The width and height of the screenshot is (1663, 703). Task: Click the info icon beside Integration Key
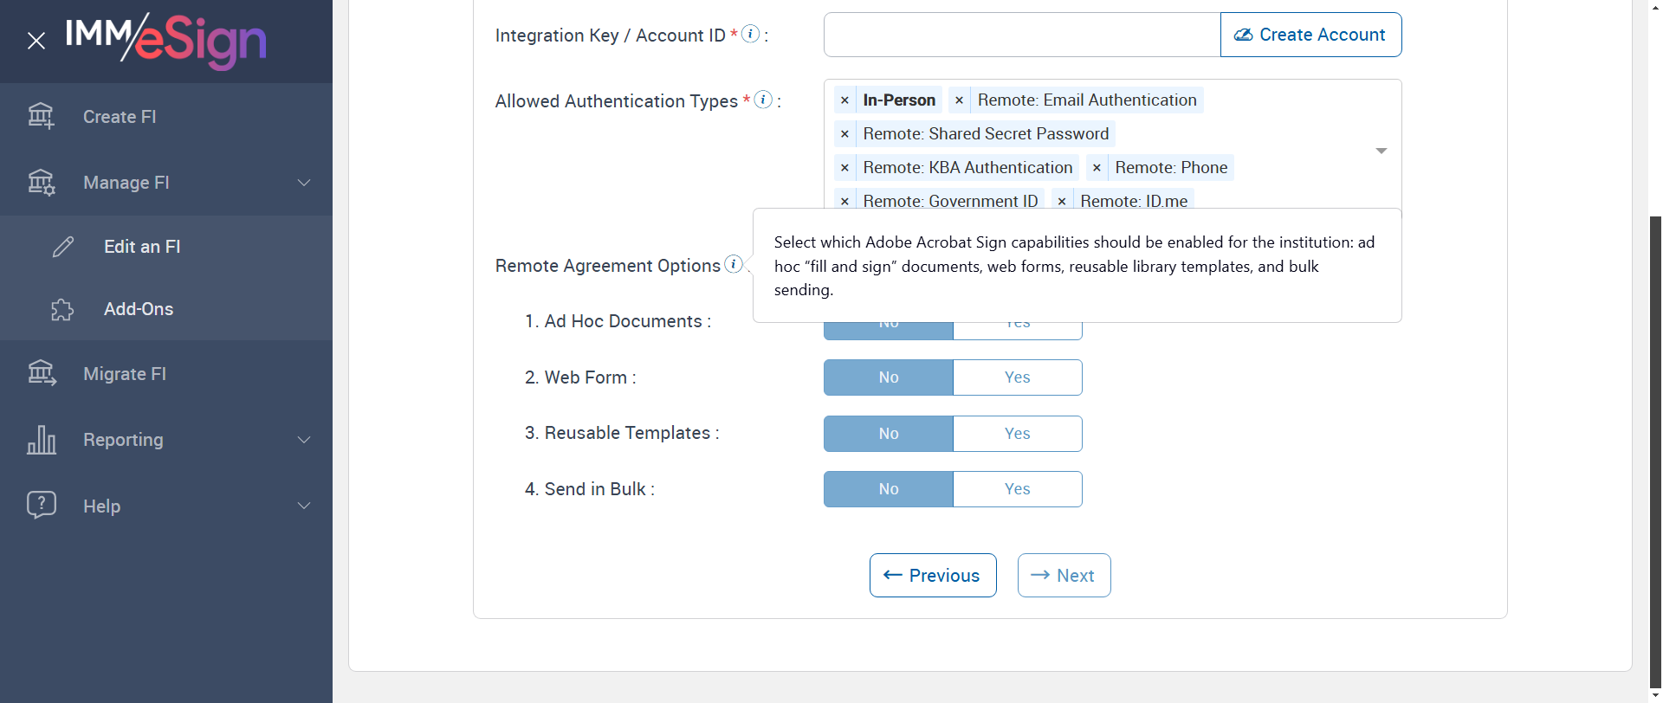[751, 34]
